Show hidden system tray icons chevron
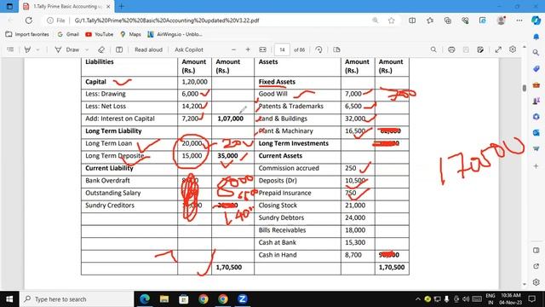545x307 pixels. pyautogui.click(x=418, y=299)
